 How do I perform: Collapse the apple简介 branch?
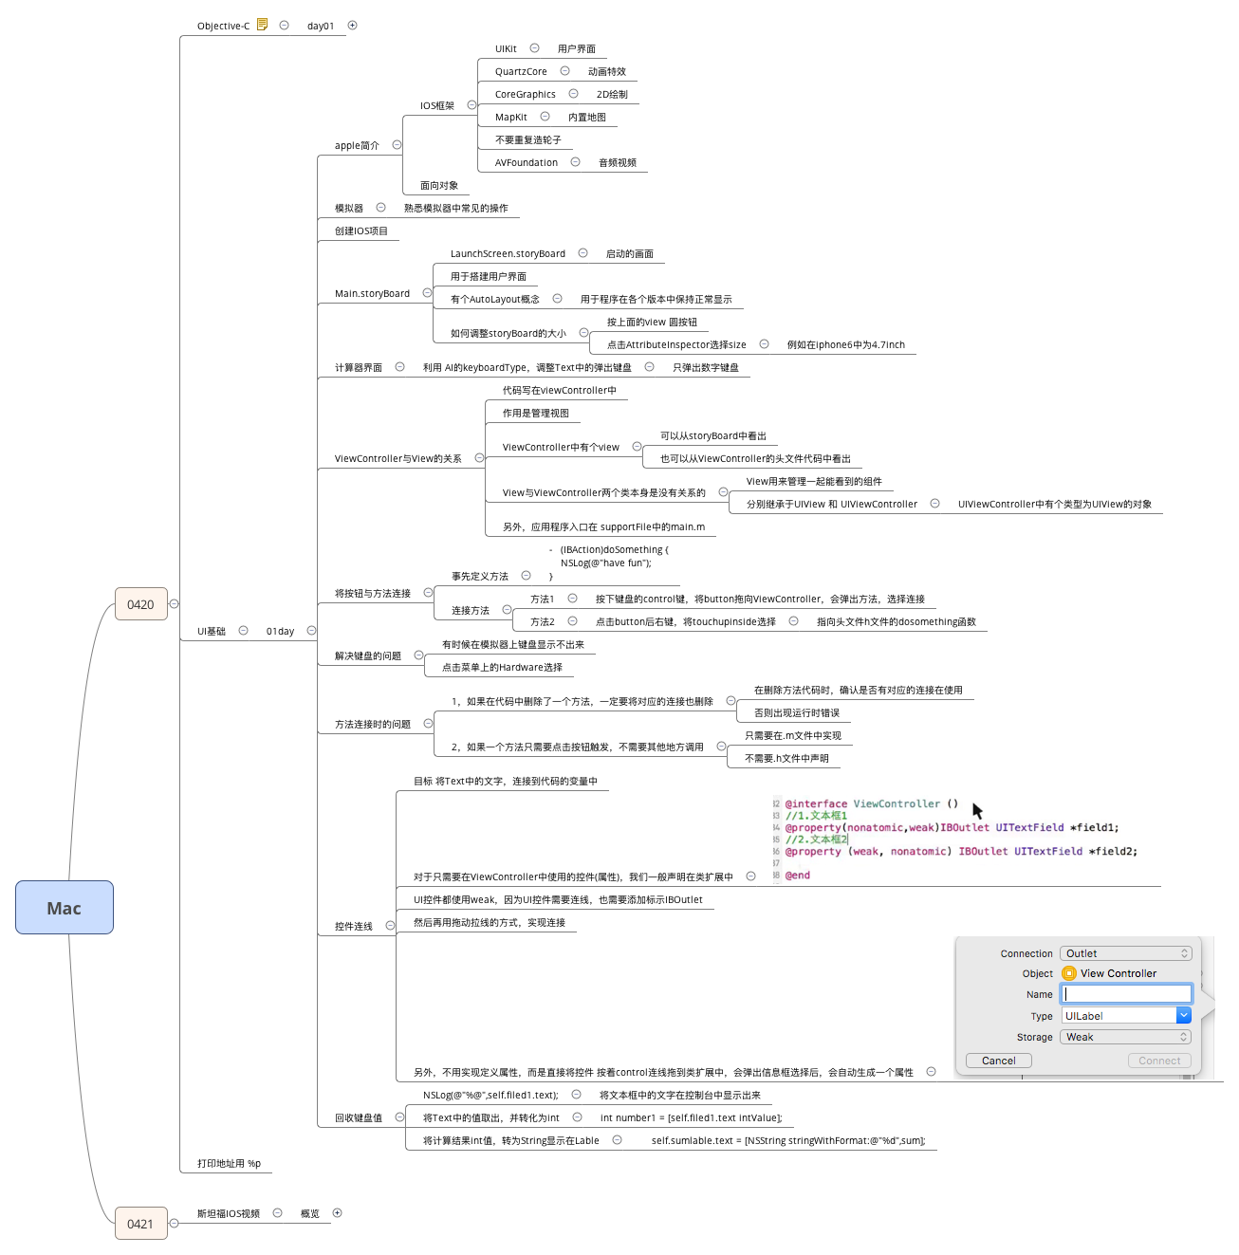pyautogui.click(x=398, y=145)
